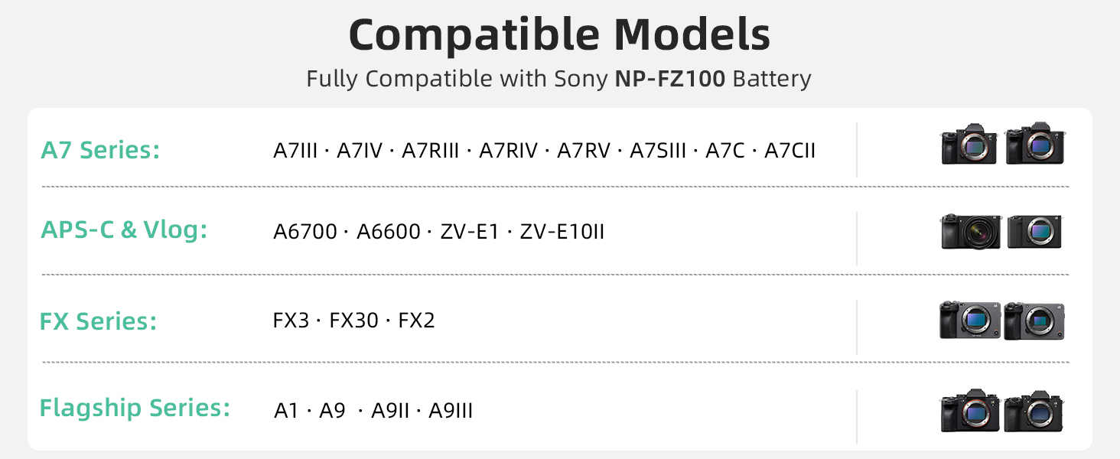Viewport: 1120px width, 459px height.
Task: Click the left camera image in FX Series row
Action: (970, 321)
